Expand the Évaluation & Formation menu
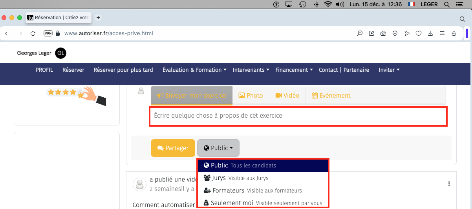Screen dimensions: 472x209 coord(194,70)
